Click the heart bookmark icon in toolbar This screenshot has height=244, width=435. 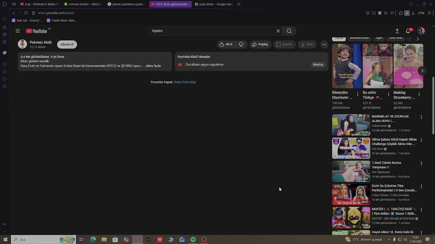(392, 13)
